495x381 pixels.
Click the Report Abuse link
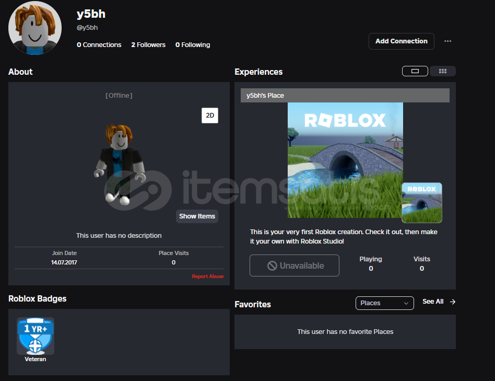[207, 276]
